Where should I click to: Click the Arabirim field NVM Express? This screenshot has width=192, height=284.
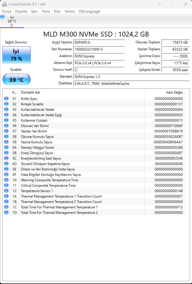99,56
